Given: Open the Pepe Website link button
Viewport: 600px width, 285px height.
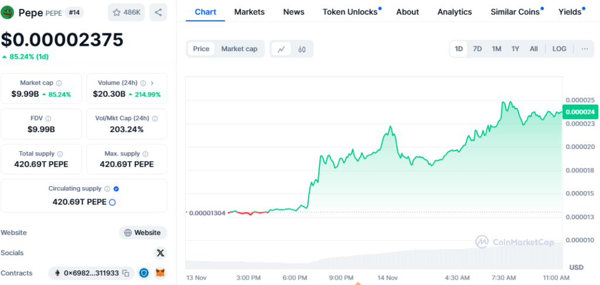Looking at the screenshot, I should [143, 233].
